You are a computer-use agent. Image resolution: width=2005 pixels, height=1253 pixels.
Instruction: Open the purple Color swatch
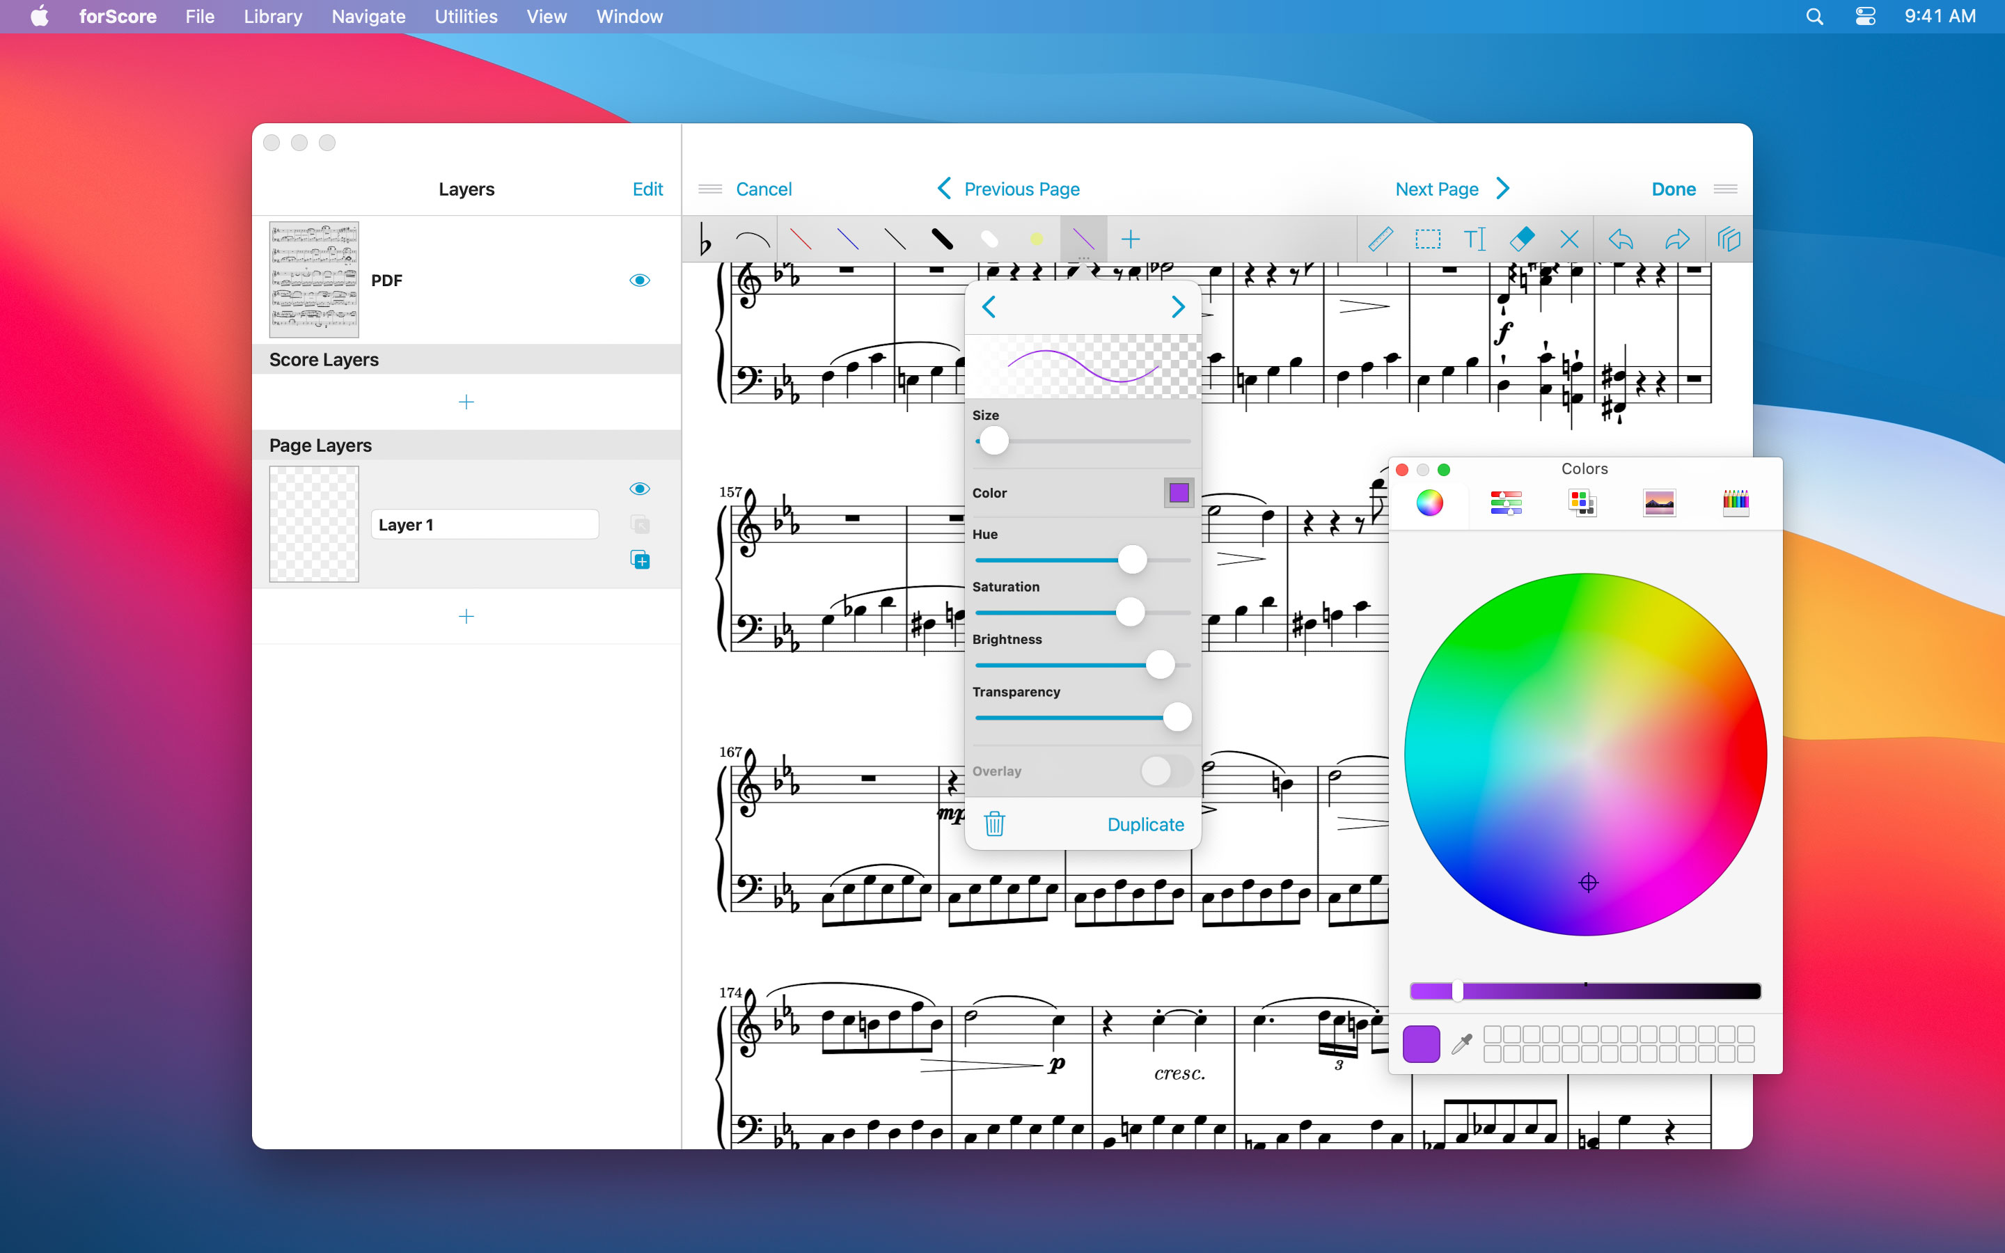[x=1178, y=493]
